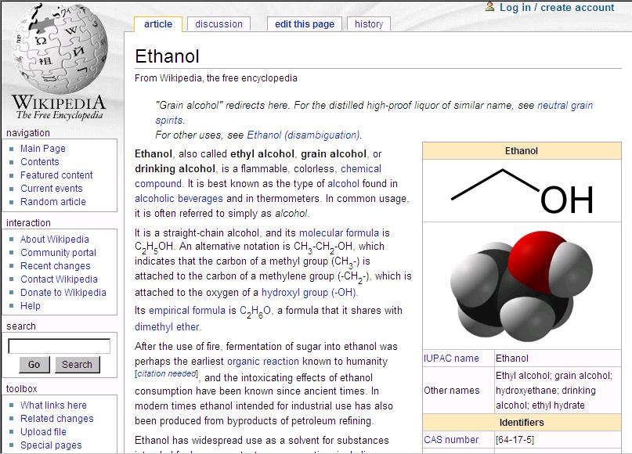Screen dimensions: 632x454
Task: Follow the Ethanol (disambiguation) link
Action: (x=303, y=135)
